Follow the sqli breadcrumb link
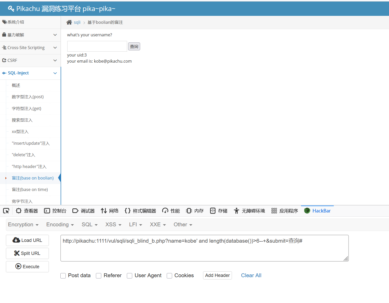This screenshot has height=303, width=389. [x=77, y=22]
